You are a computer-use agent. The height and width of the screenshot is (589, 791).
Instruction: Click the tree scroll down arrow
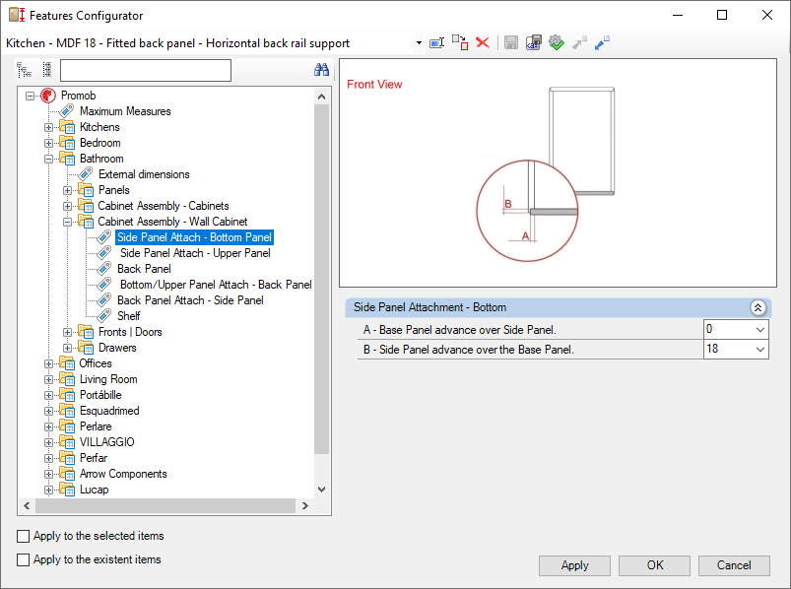(322, 490)
